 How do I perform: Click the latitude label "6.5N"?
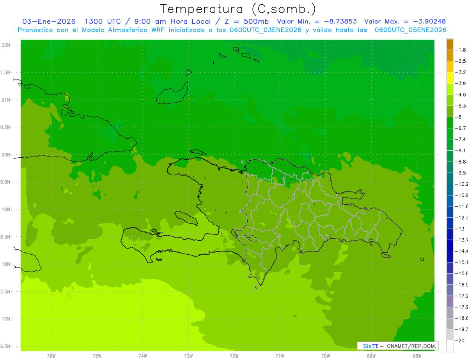tap(5, 346)
